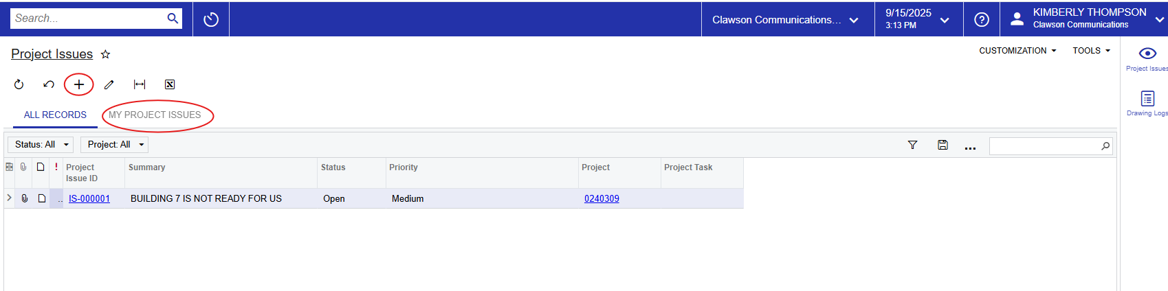This screenshot has height=291, width=1168.
Task: Click the Refresh icon in the toolbar
Action: tap(19, 84)
